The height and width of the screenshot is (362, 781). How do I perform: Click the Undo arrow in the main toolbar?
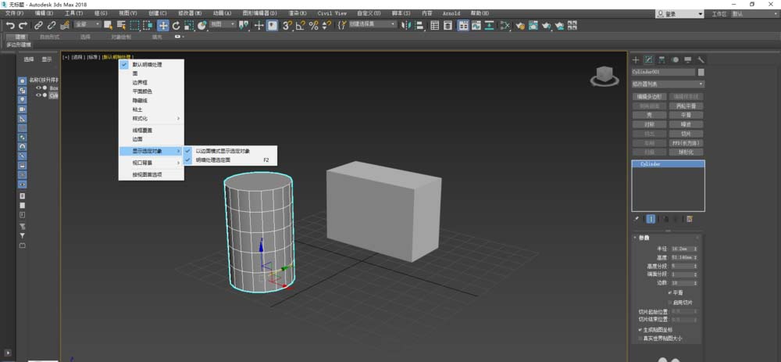[x=10, y=26]
